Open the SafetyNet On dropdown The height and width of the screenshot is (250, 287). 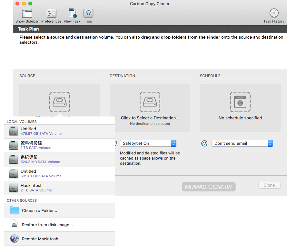(x=148, y=144)
